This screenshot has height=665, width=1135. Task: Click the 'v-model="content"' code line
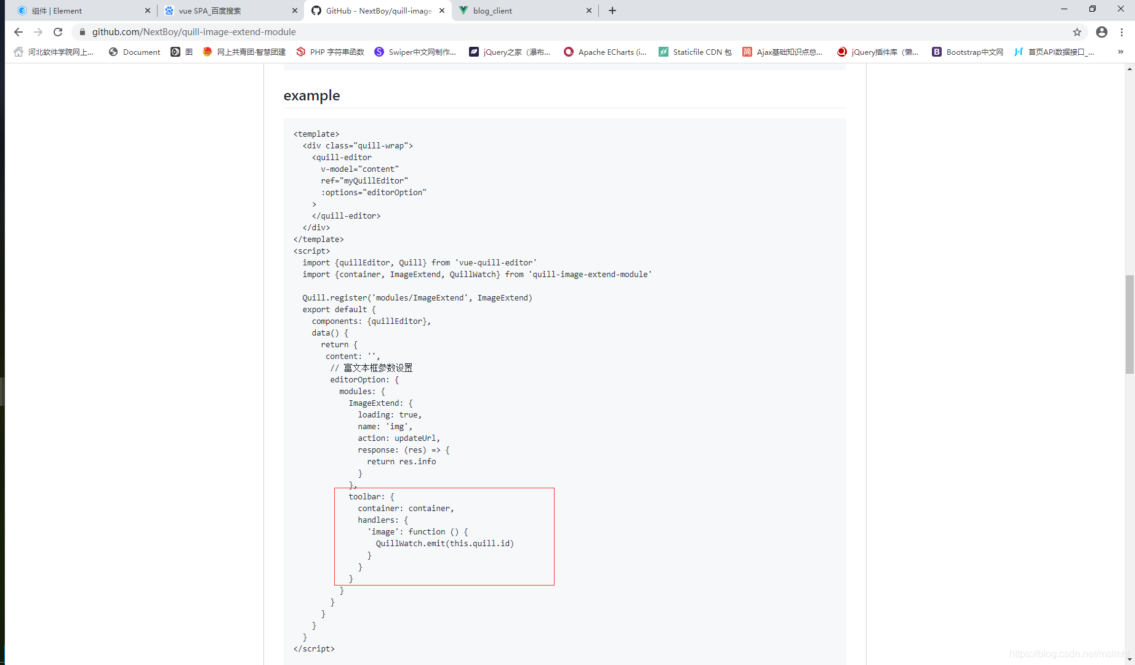click(359, 169)
